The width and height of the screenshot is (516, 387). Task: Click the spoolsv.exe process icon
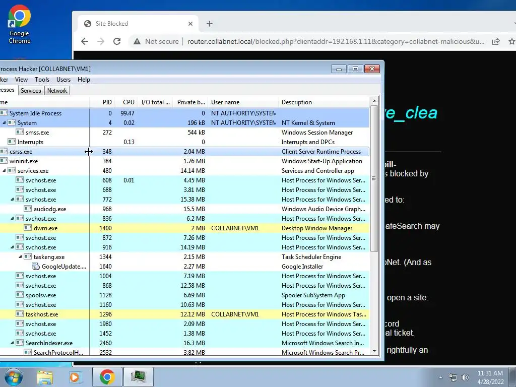coord(20,295)
